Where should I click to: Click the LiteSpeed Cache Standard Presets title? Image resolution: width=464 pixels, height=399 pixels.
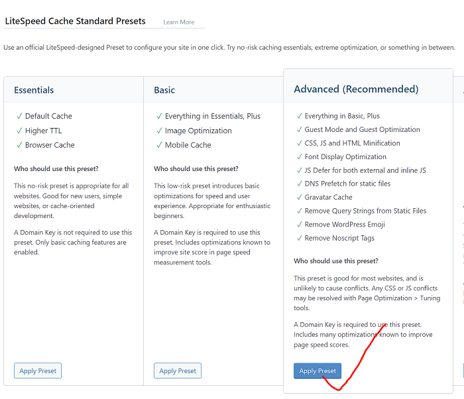(x=75, y=21)
